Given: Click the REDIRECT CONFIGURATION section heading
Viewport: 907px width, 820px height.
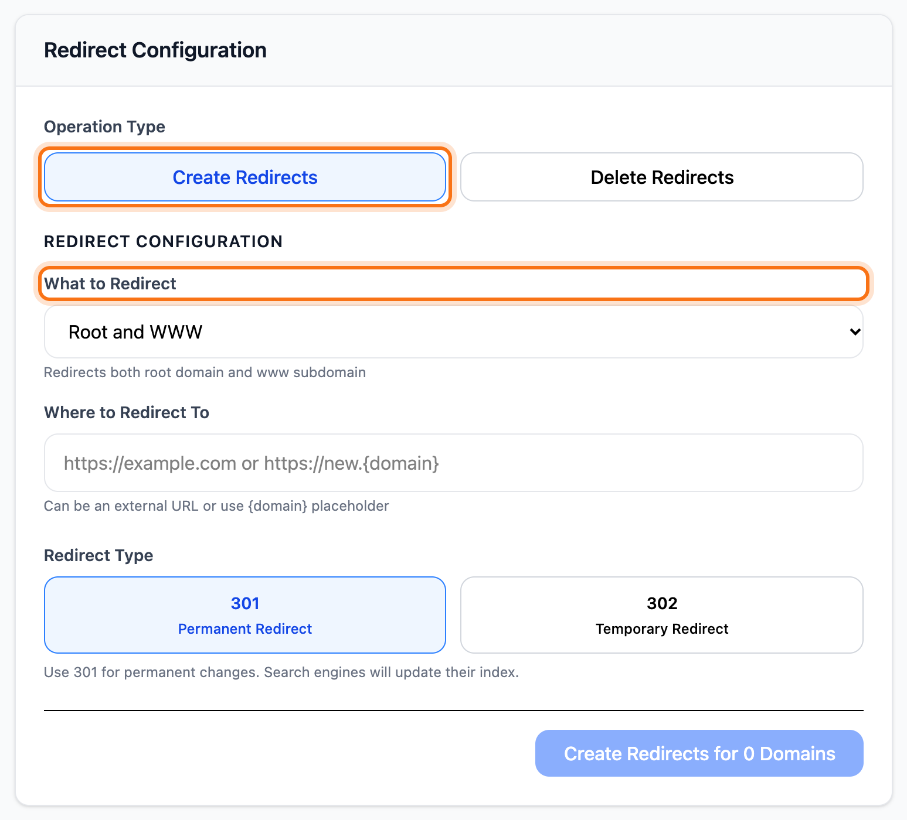Looking at the screenshot, I should coord(163,241).
